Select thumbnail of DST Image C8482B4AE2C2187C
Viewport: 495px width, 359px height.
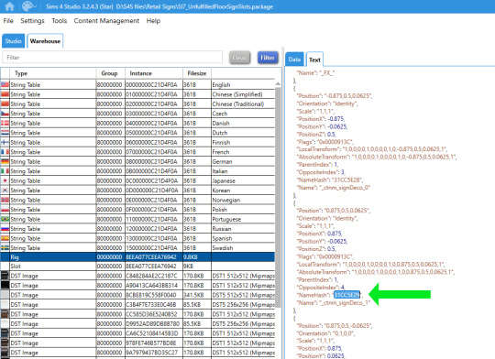click(5, 276)
